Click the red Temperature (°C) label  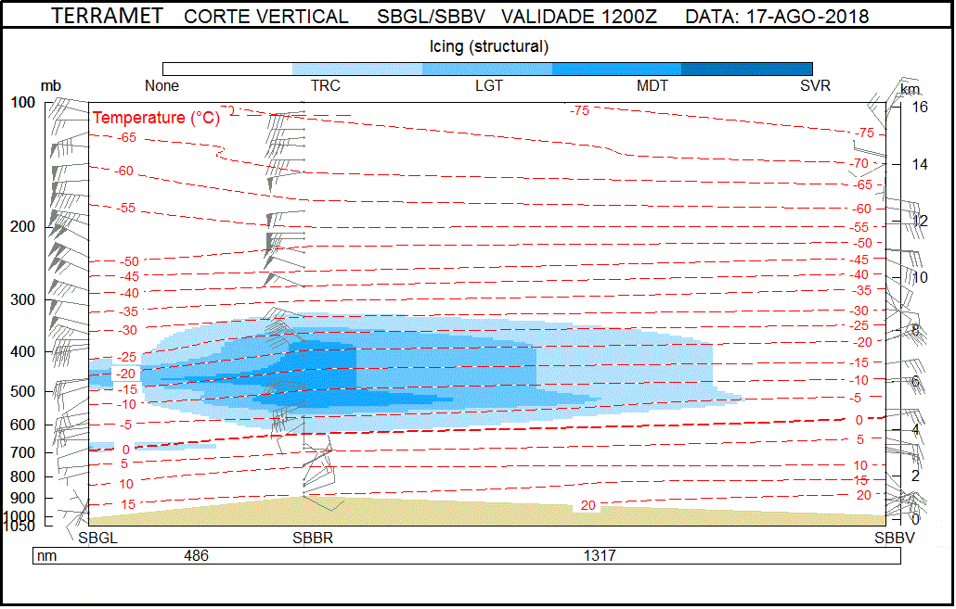tap(156, 118)
